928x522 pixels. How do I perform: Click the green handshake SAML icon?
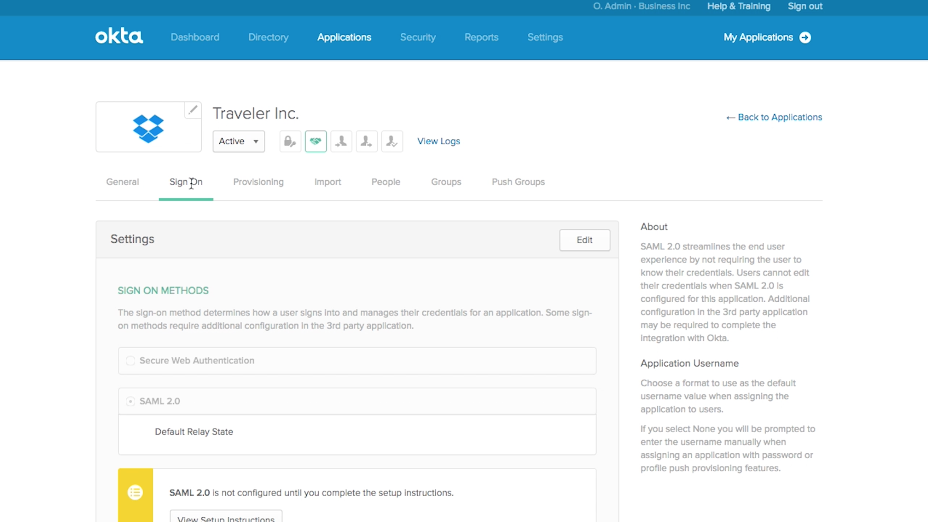316,141
